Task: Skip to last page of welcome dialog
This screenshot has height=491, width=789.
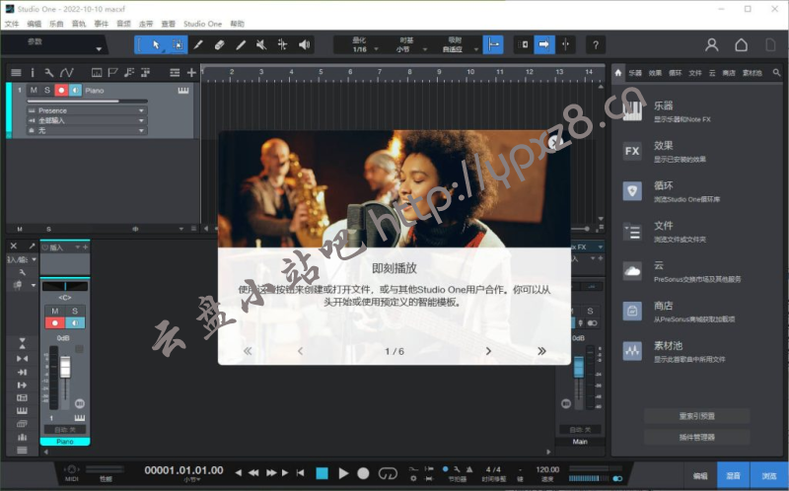Action: point(541,351)
